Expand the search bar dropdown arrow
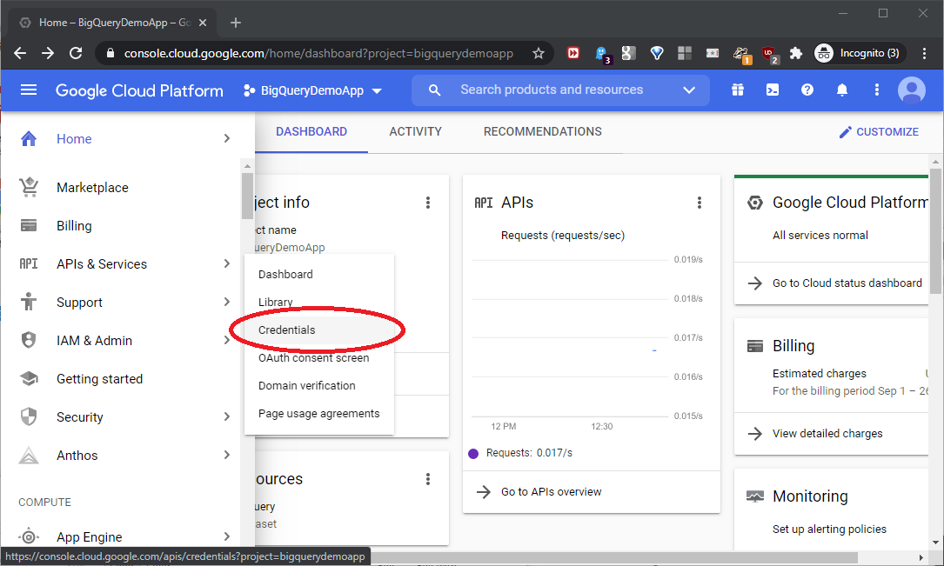Screen dimensions: 944x566 689,90
